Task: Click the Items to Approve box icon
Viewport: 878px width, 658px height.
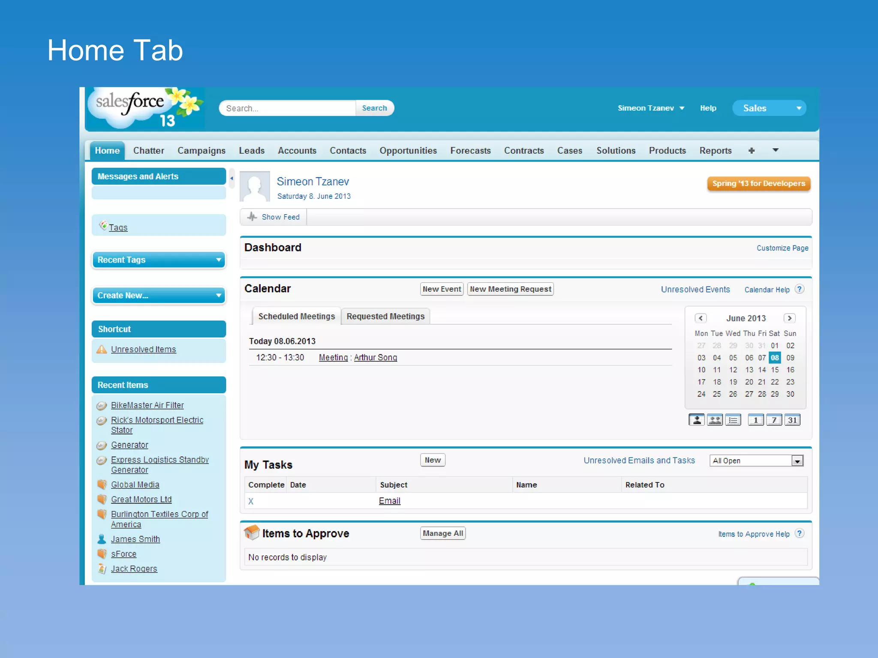Action: 252,532
